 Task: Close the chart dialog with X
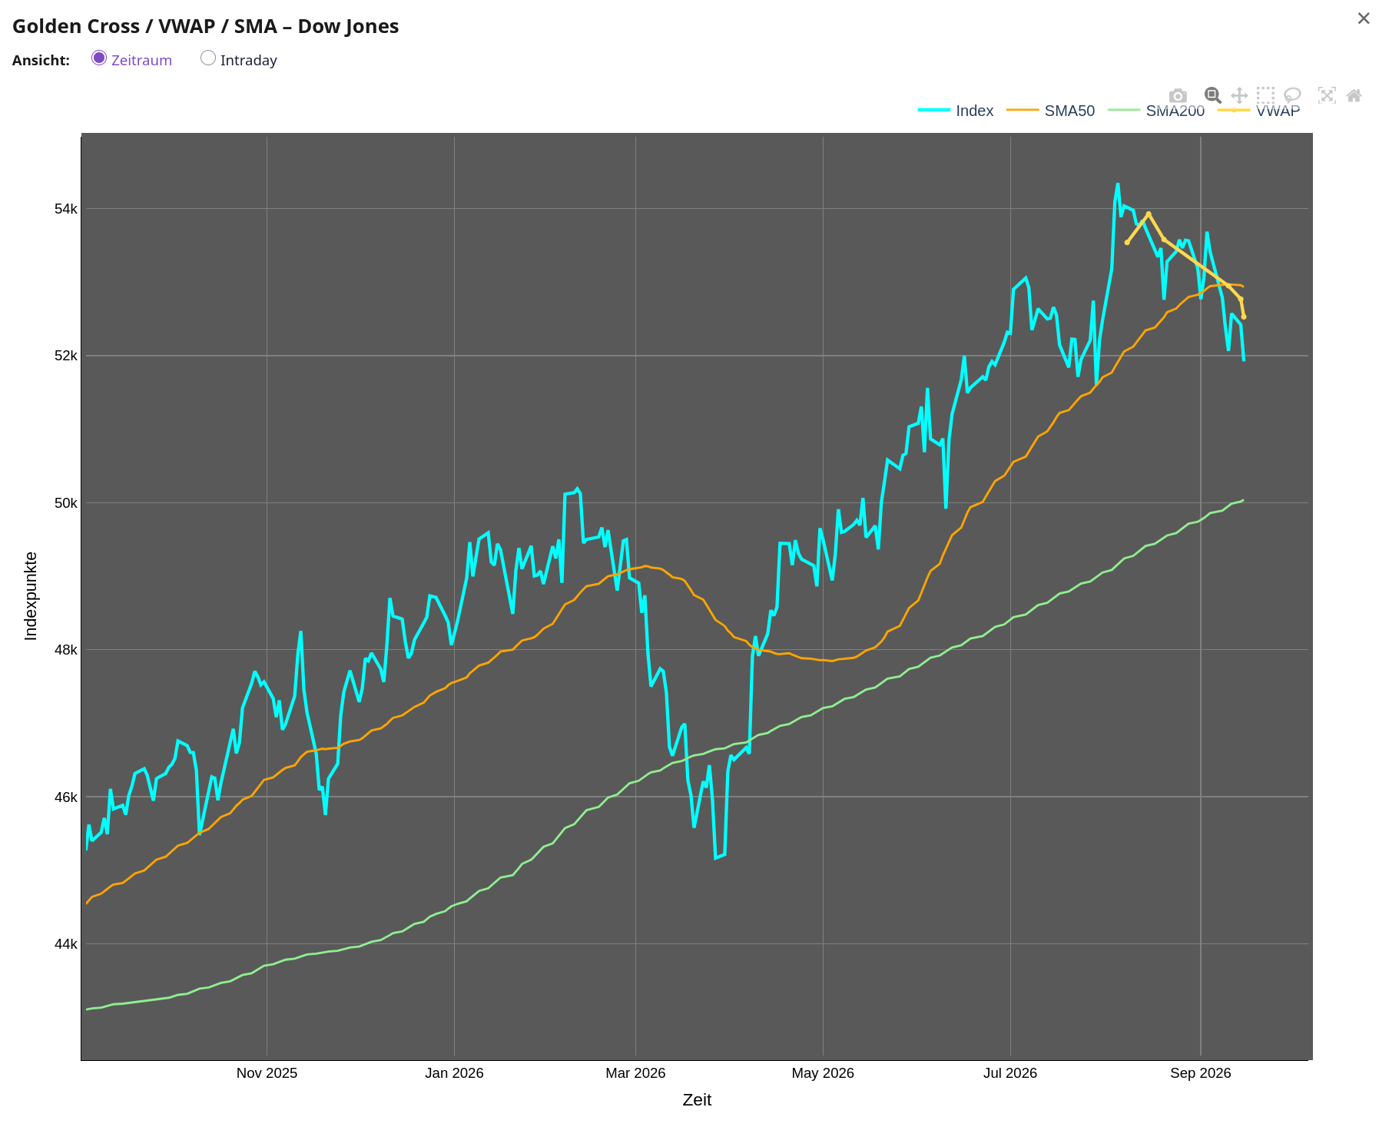click(1364, 18)
